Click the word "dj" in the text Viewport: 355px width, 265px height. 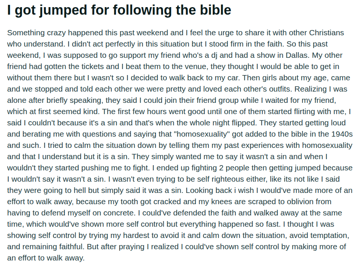click(x=214, y=55)
